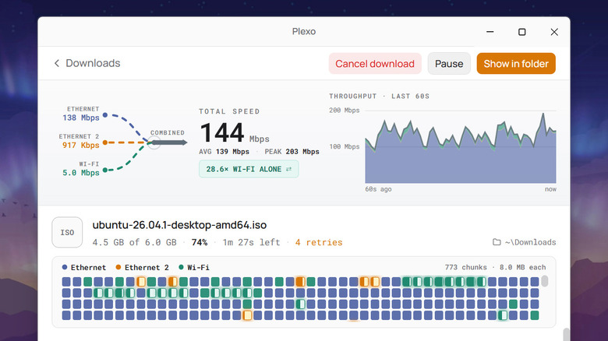This screenshot has width=608, height=341.
Task: Click the 100 Mbps axis label
Action: (345, 147)
